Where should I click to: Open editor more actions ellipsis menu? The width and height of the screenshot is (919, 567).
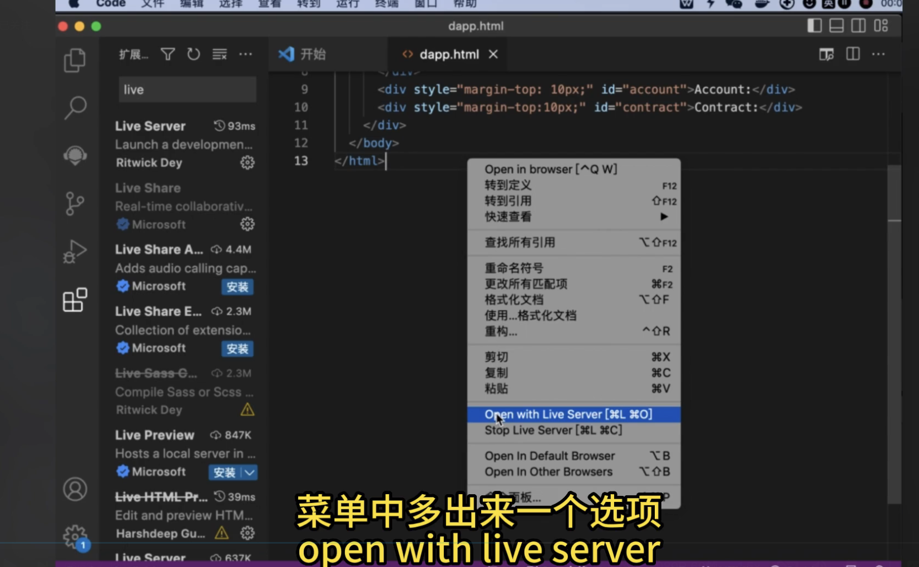(x=878, y=54)
